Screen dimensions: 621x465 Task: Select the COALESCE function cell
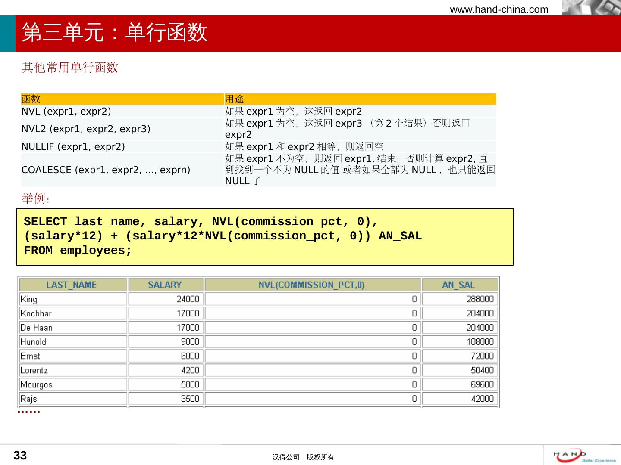point(106,170)
